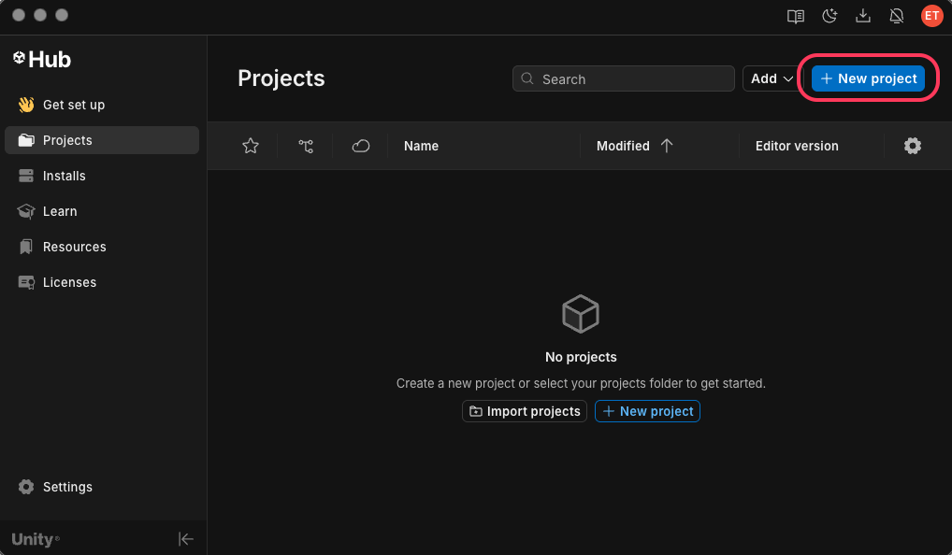Collapse the sidebar using the arrow icon
The image size is (952, 555).
[186, 539]
